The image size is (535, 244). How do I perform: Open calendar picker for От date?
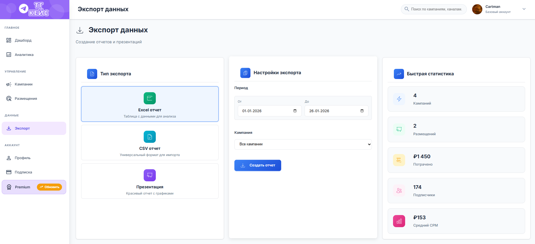pos(295,111)
